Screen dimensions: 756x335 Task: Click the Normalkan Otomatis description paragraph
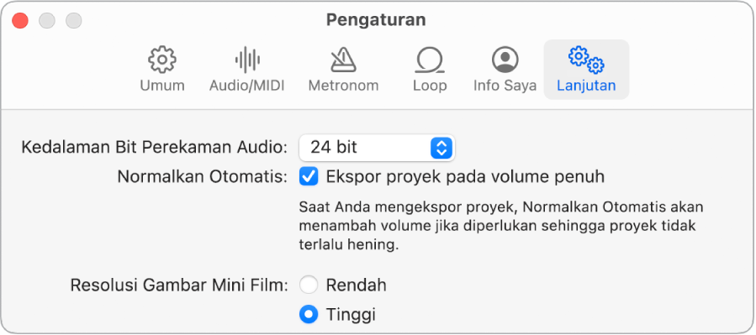(501, 226)
